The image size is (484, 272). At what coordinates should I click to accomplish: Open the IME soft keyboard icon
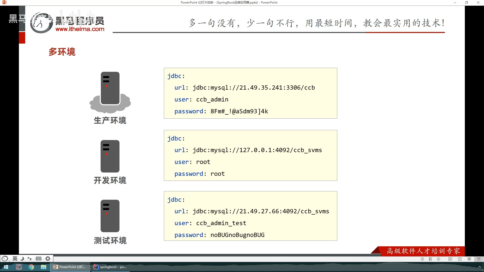click(x=39, y=258)
